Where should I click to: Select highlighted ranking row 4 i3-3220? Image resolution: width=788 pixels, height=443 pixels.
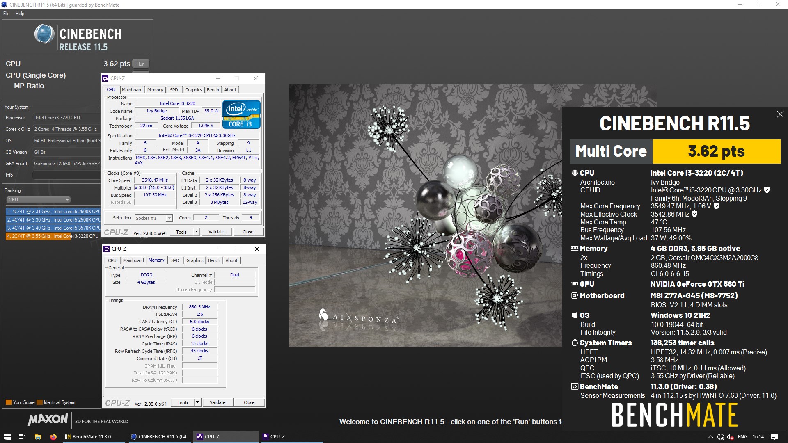point(53,236)
